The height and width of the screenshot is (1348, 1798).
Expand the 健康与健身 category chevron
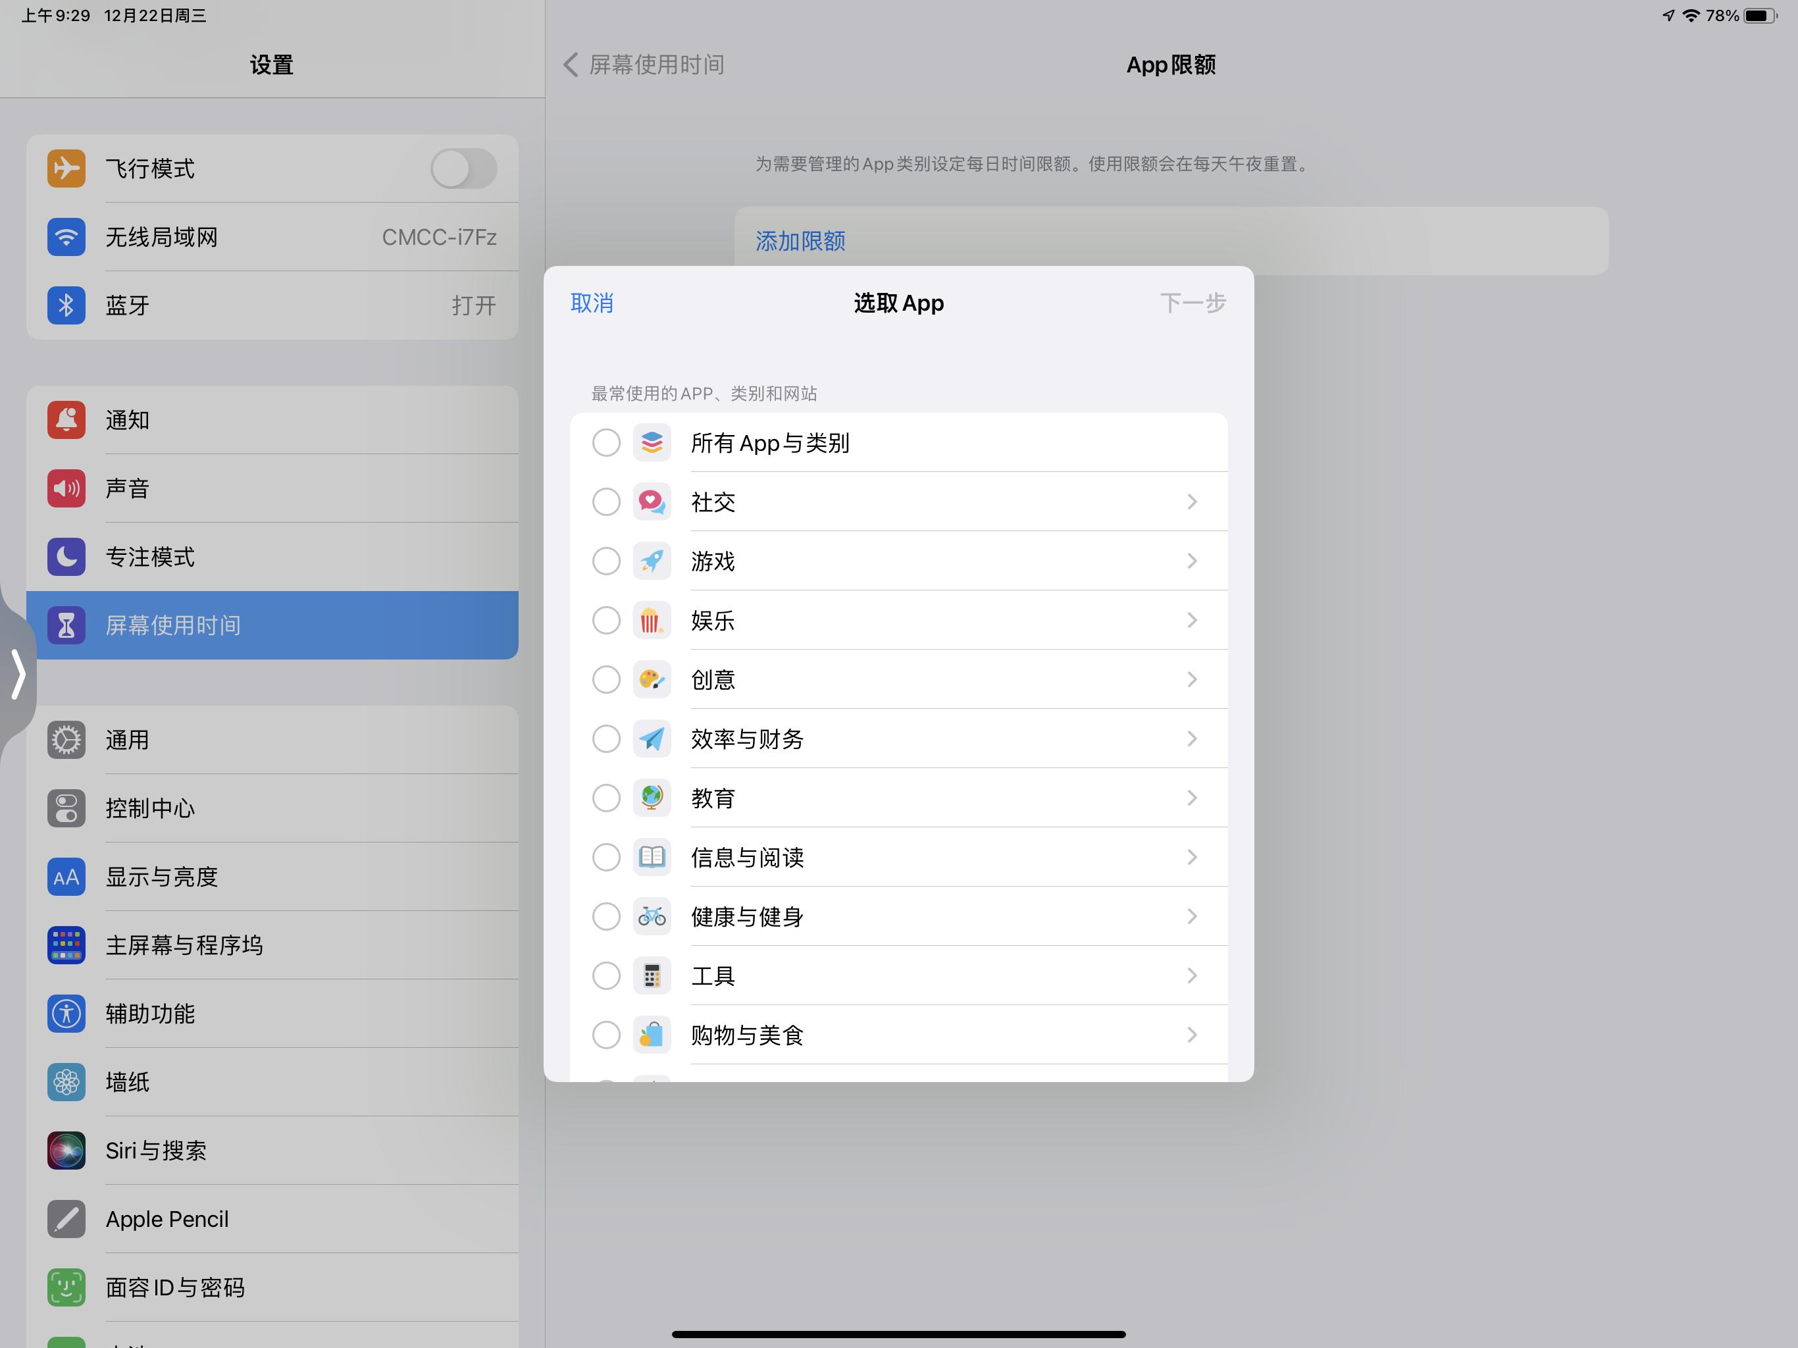click(1193, 916)
